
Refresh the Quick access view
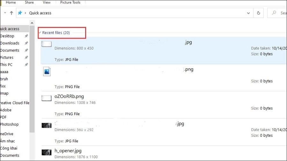(258, 13)
